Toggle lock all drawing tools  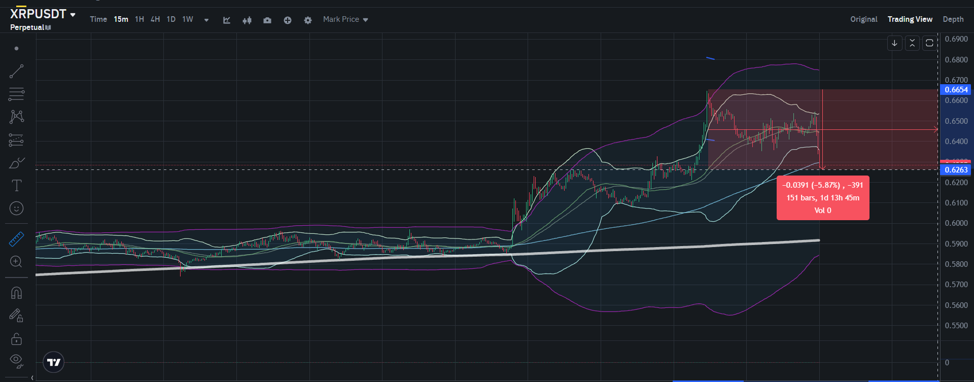point(16,339)
